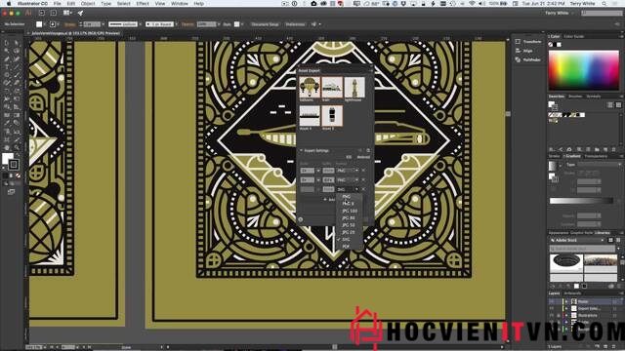
Task: Select the Zoom tool
Action: tap(17, 147)
